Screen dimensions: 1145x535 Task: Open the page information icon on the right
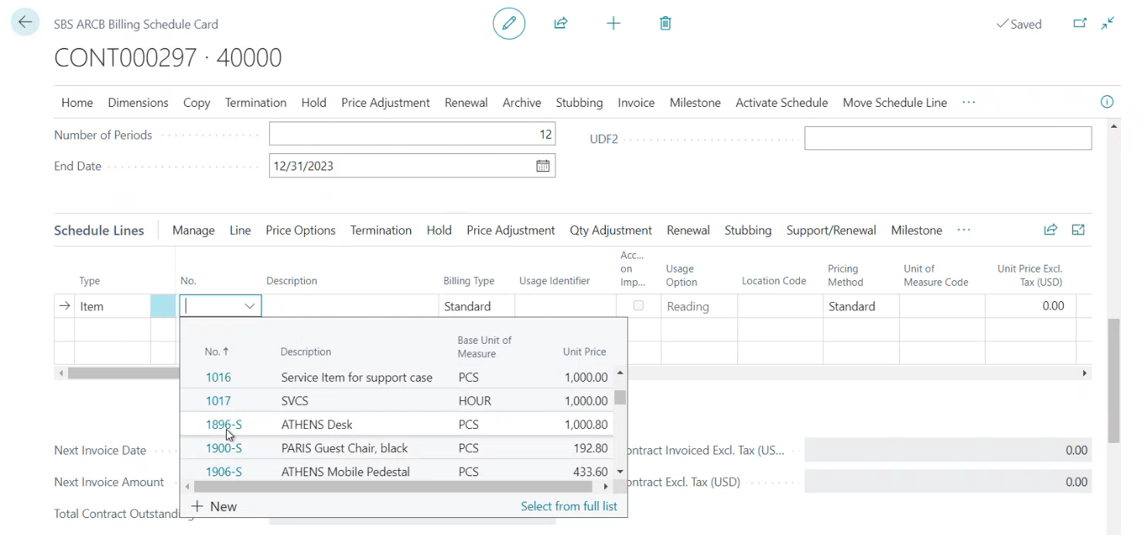click(x=1106, y=101)
